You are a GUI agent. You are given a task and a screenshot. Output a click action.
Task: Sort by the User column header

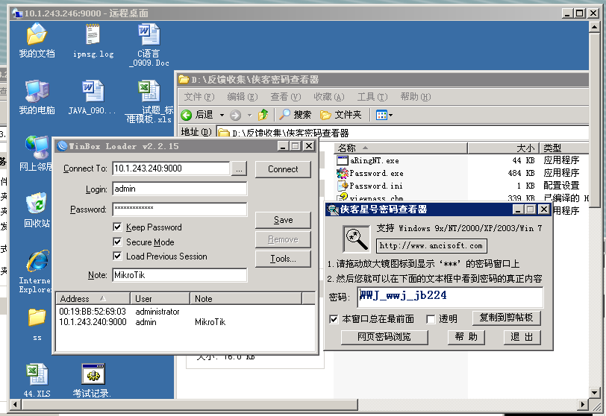160,299
